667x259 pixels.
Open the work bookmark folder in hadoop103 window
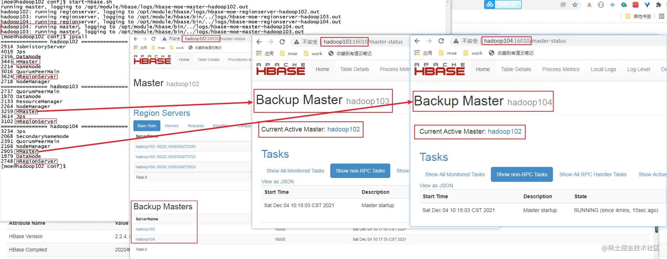point(313,53)
